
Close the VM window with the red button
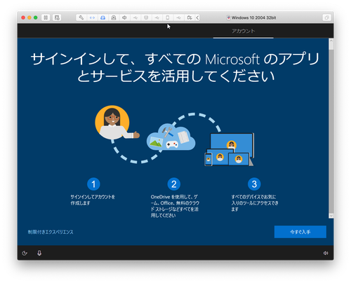point(23,18)
